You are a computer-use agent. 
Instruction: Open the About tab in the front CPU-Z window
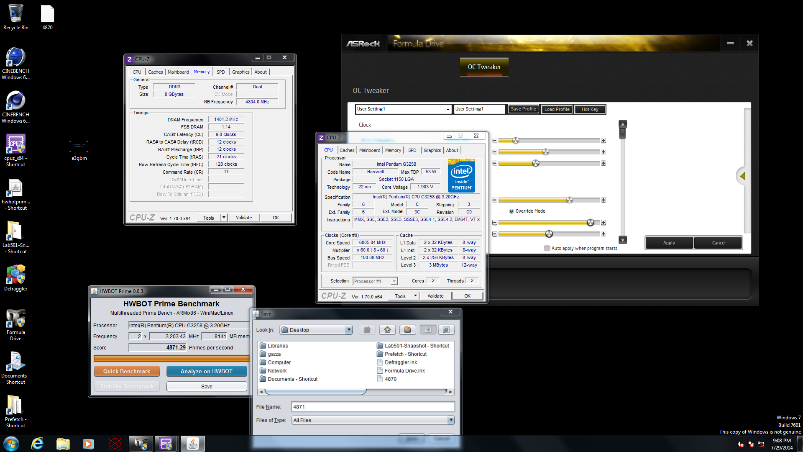[452, 150]
